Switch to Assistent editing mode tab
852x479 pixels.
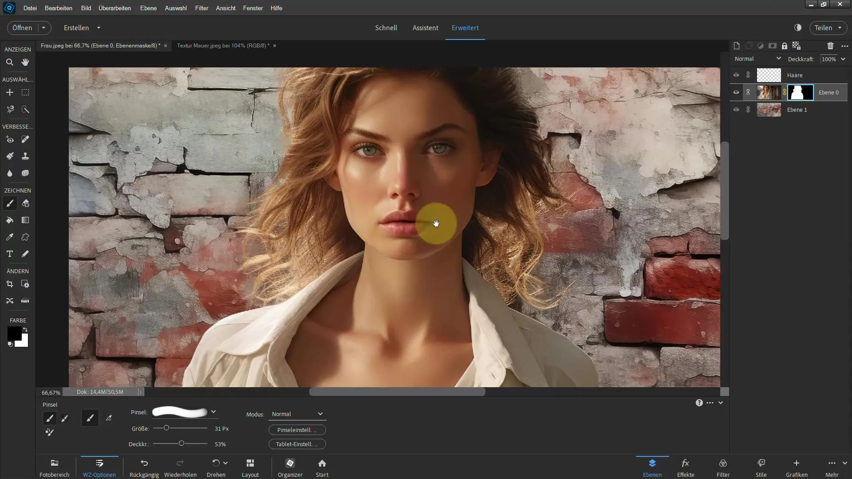click(x=426, y=27)
